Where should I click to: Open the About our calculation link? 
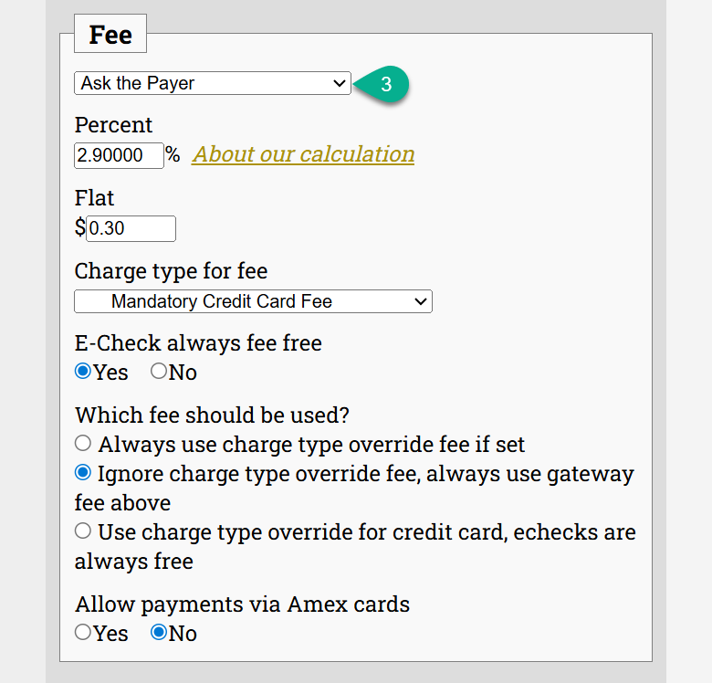[x=303, y=154]
